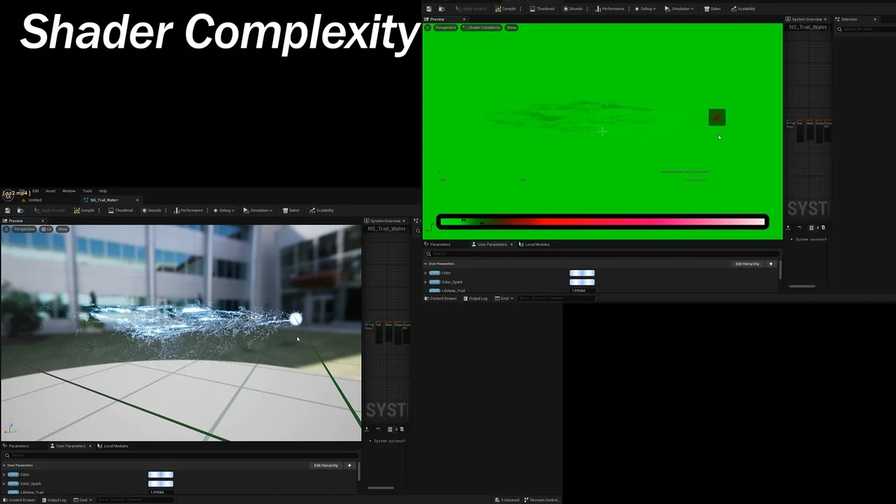Switch to the Selection tab
The width and height of the screenshot is (896, 504).
pyautogui.click(x=848, y=19)
